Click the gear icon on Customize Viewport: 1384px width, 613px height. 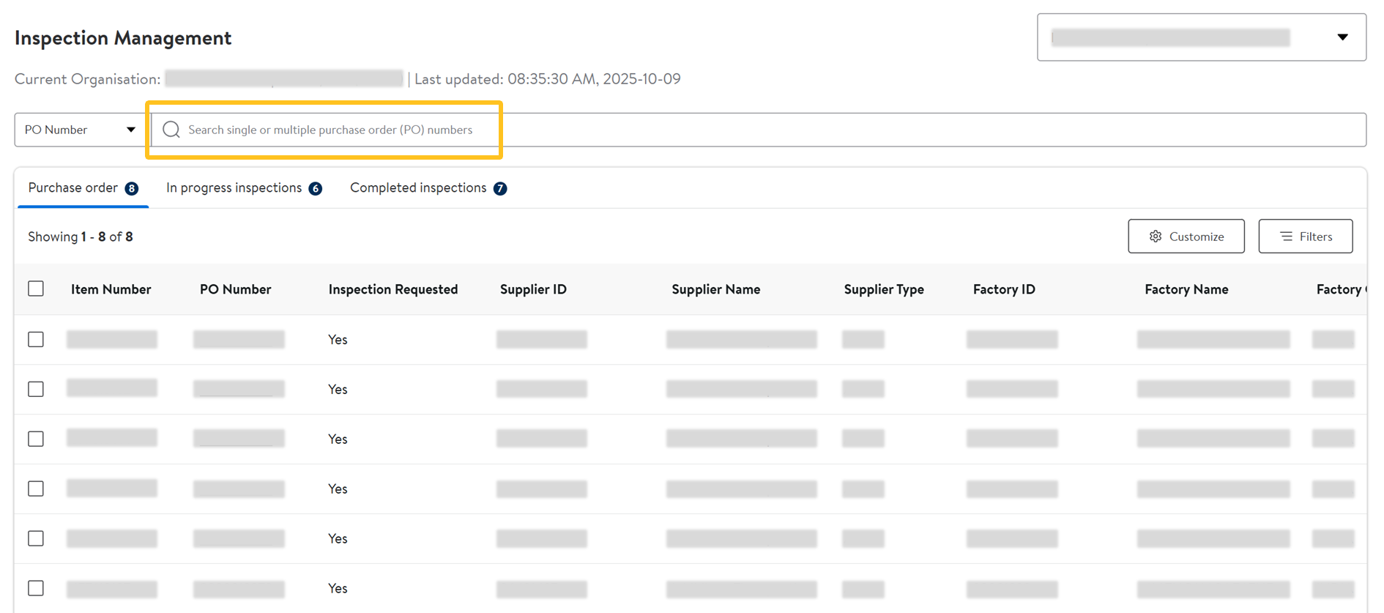coord(1156,237)
